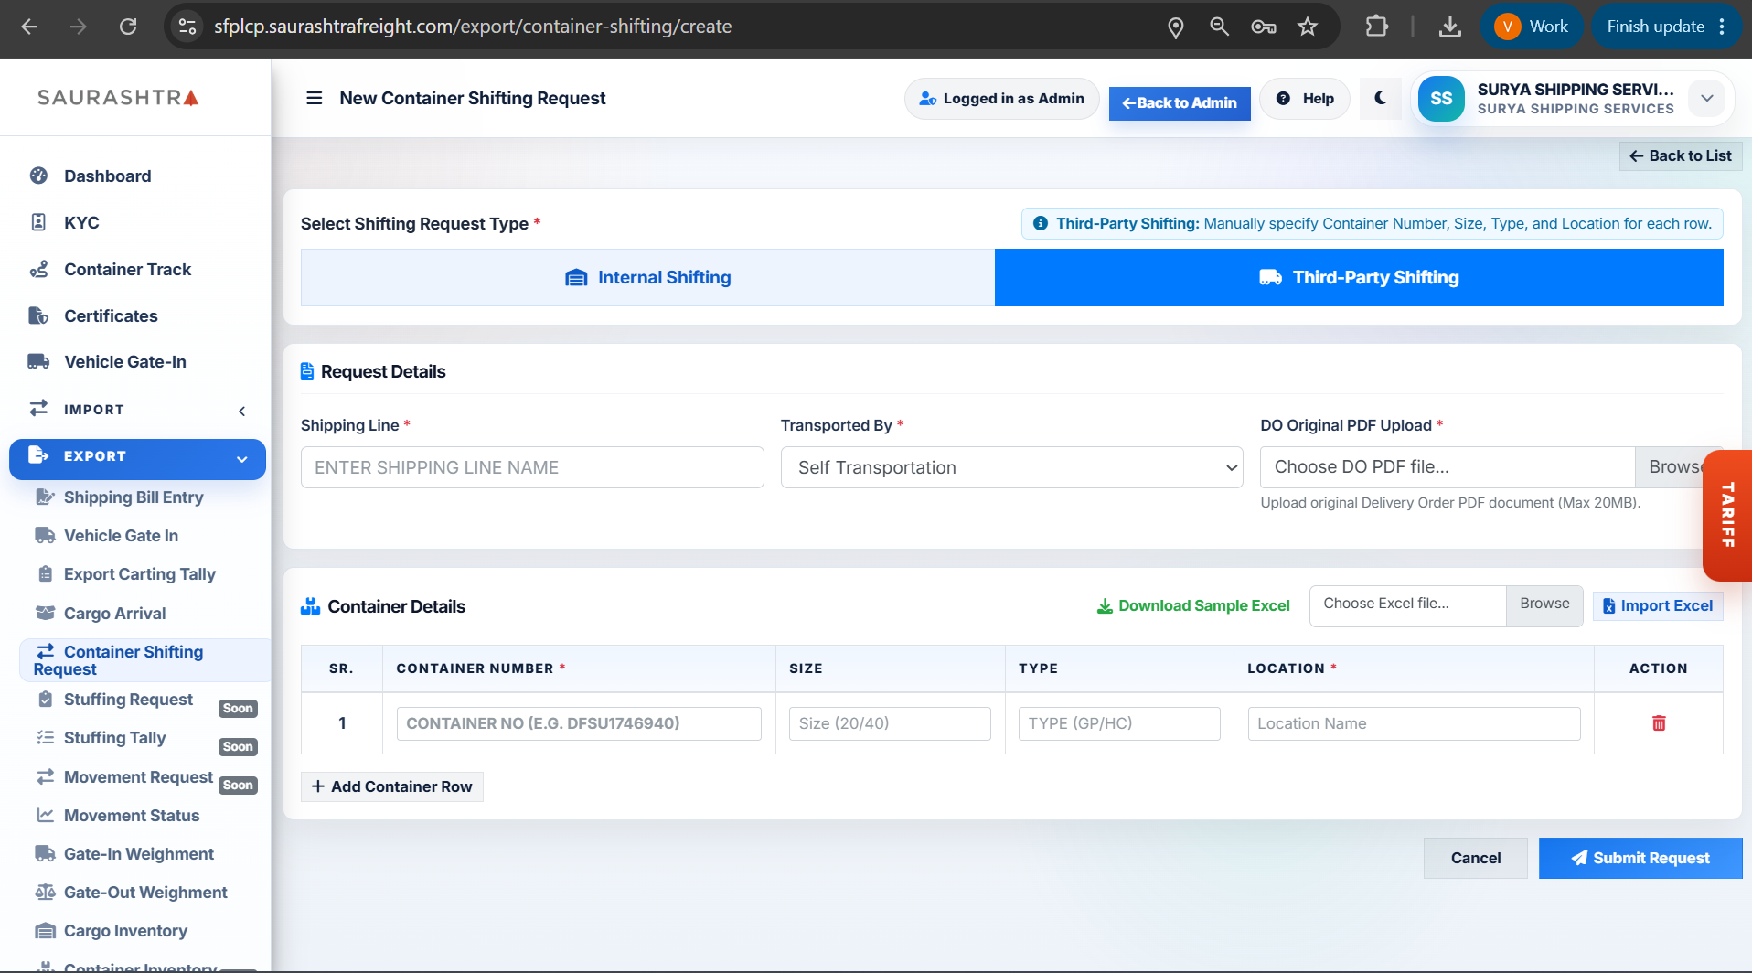Open the orange TARIFF side tab

(1727, 515)
